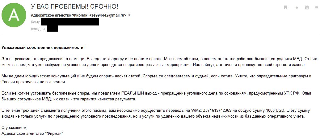The image size is (320, 140).
Task: Click the redacted recipient address after Кому:
Action: 70,22
